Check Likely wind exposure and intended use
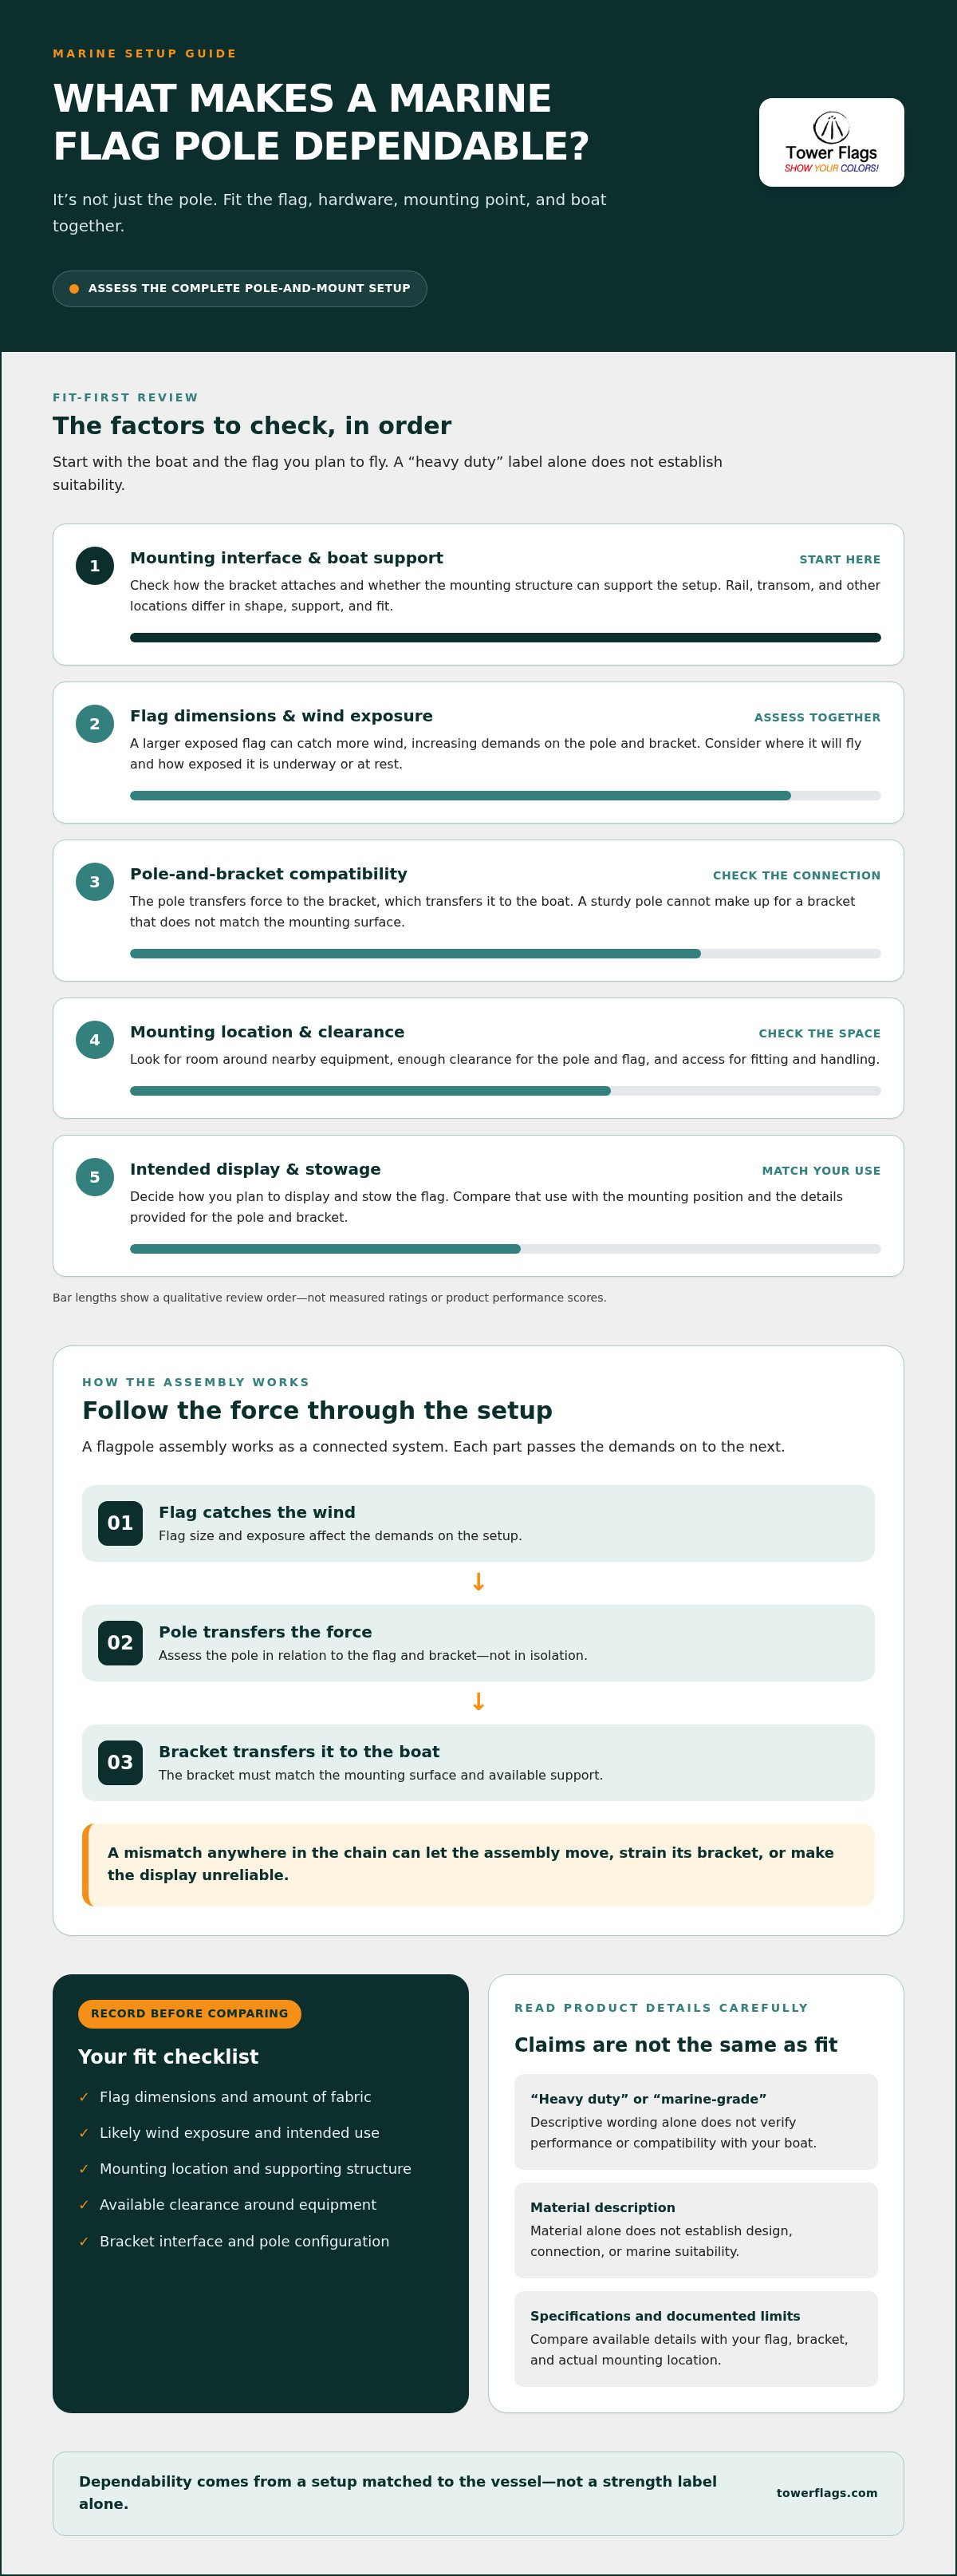The image size is (957, 2576). tap(229, 2133)
